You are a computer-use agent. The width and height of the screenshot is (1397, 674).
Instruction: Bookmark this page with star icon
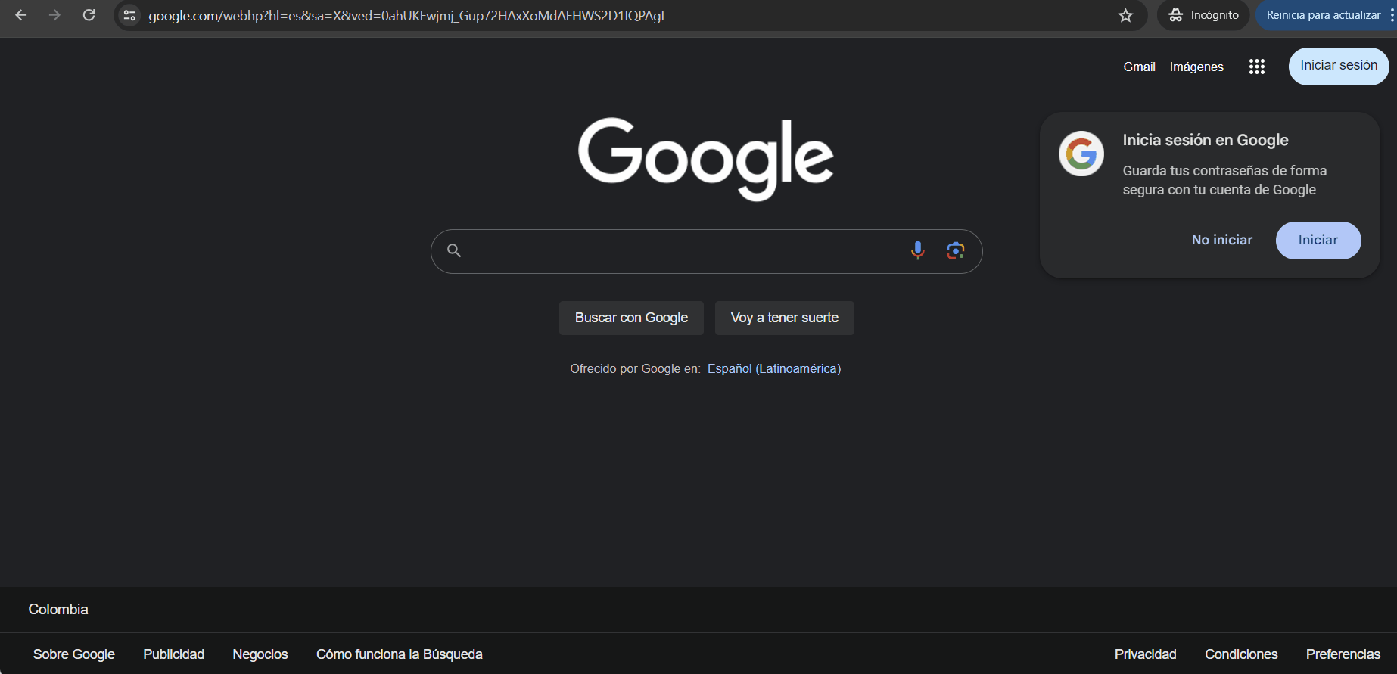[1125, 15]
